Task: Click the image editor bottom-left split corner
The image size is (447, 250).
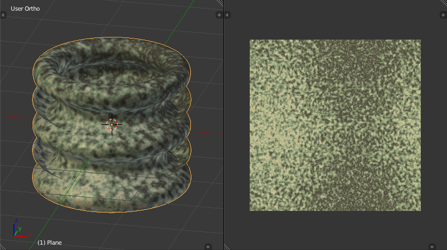Action: click(227, 247)
